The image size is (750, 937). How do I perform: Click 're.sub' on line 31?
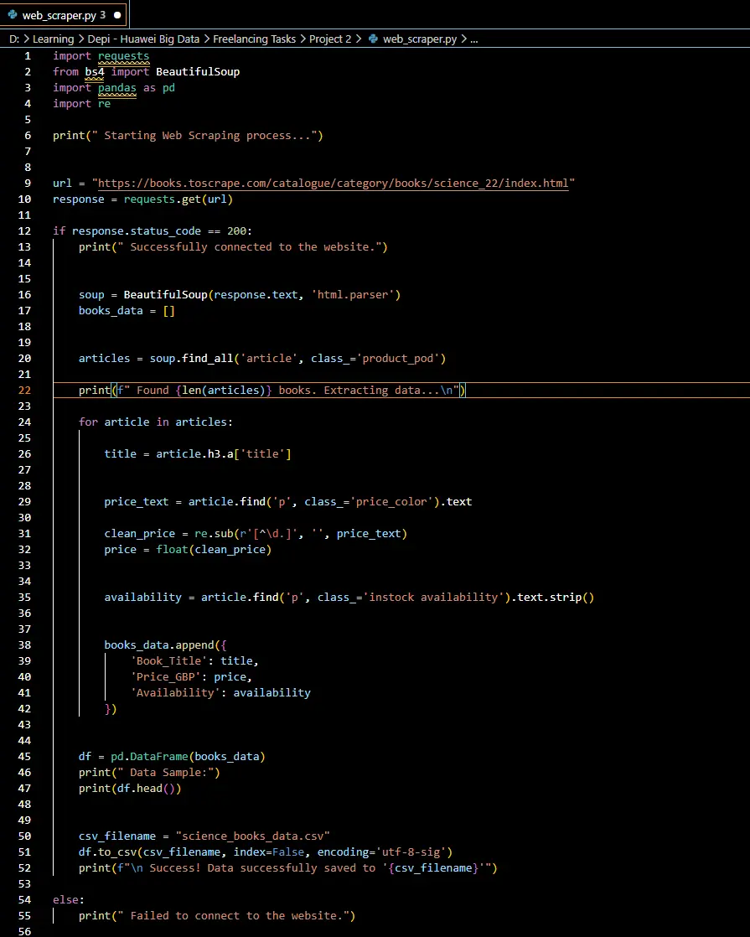coord(214,534)
